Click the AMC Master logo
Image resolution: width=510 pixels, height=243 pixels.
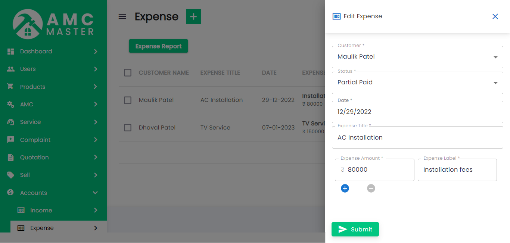click(x=53, y=23)
